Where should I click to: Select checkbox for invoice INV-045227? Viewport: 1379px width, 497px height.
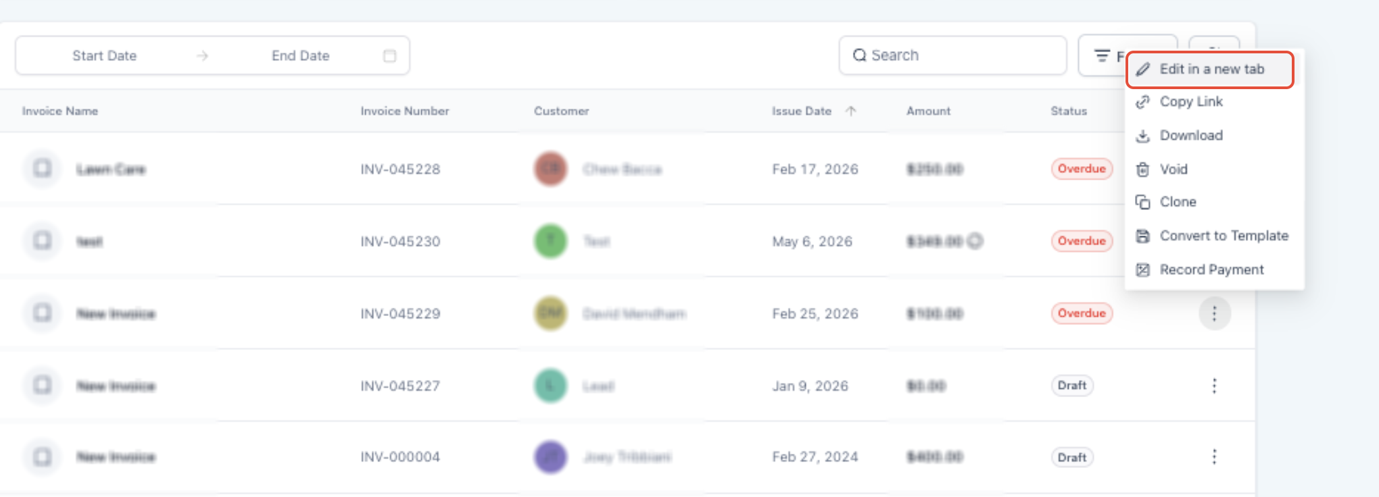tap(43, 385)
